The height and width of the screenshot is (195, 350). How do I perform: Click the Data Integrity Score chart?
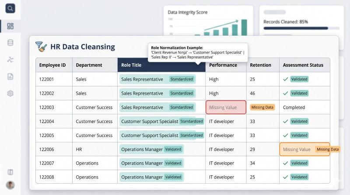[x=208, y=21]
